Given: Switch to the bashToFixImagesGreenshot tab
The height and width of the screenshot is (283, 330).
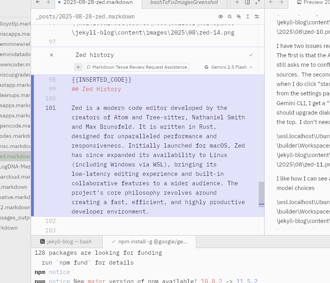Looking at the screenshot, I should click(x=184, y=3).
